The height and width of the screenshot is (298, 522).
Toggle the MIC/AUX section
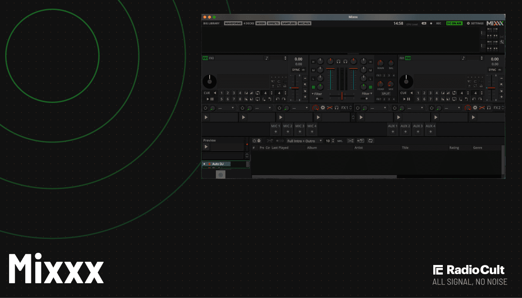[x=304, y=23]
